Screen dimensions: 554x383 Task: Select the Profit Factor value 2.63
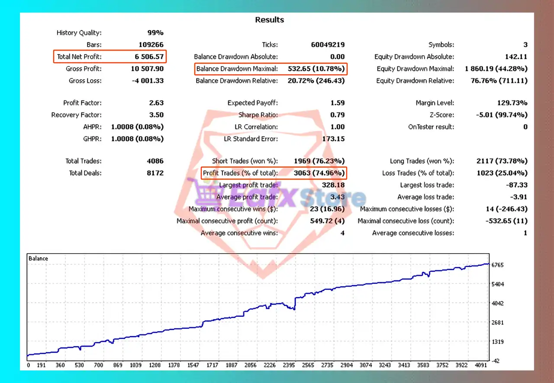[x=156, y=103]
